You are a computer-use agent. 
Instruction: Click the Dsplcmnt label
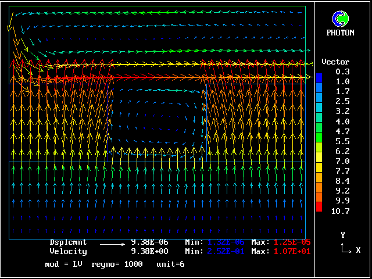pyautogui.click(x=68, y=242)
